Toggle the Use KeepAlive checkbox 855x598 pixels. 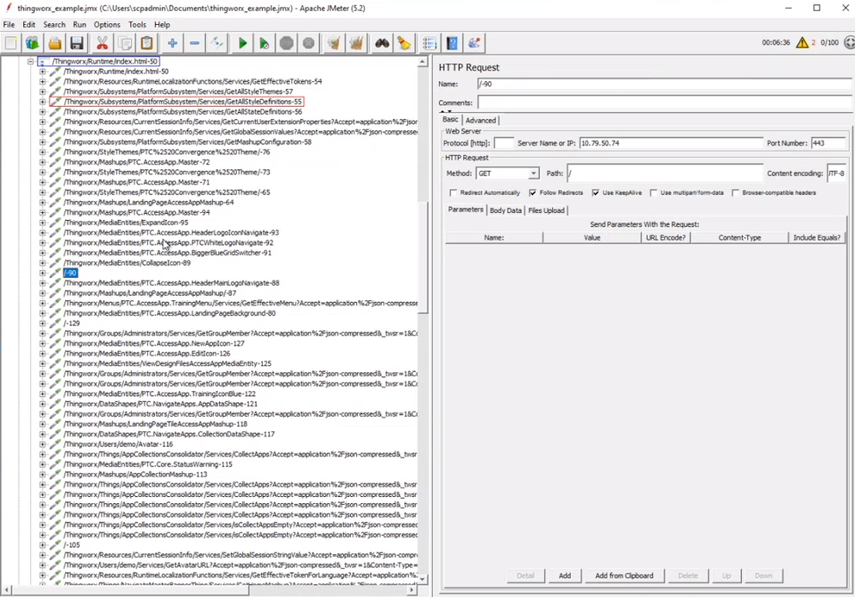tap(596, 193)
